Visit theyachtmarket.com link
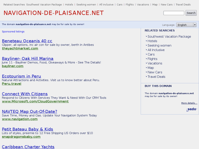 click(20, 48)
